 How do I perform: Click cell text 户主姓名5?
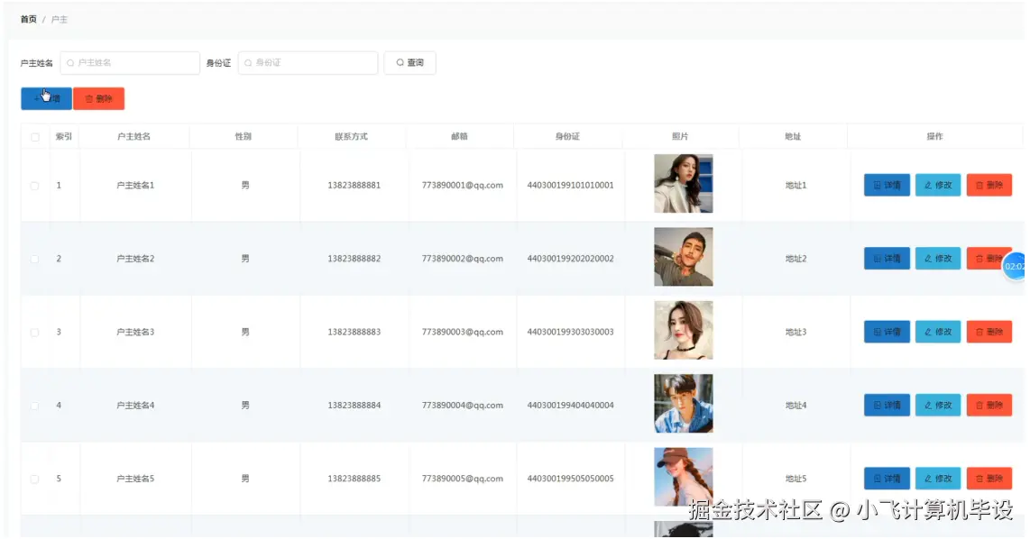click(135, 479)
